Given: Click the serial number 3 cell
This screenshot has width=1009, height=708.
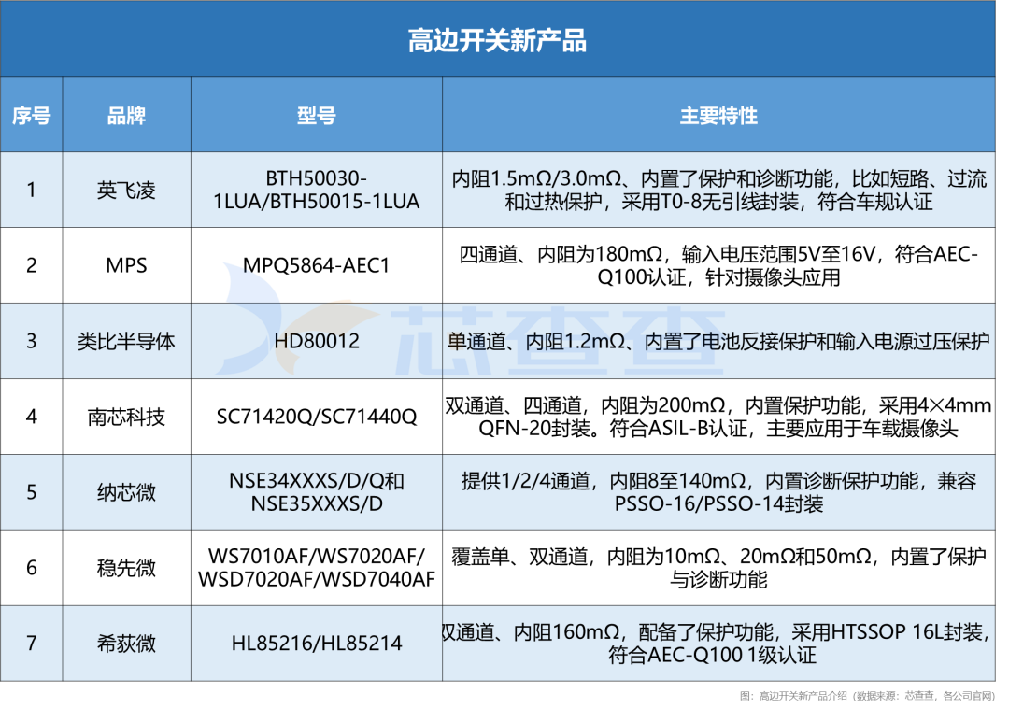Looking at the screenshot, I should coord(31,341).
